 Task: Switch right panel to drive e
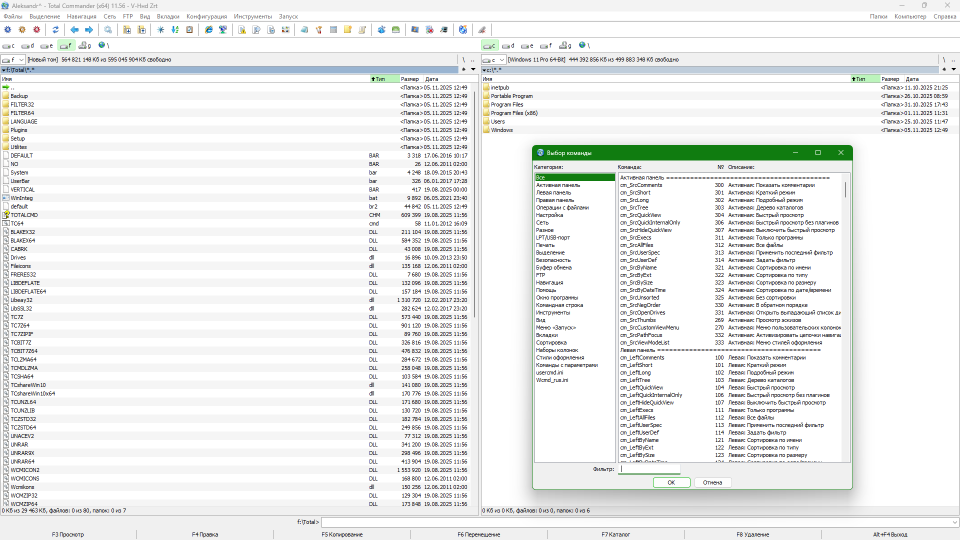(x=527, y=46)
